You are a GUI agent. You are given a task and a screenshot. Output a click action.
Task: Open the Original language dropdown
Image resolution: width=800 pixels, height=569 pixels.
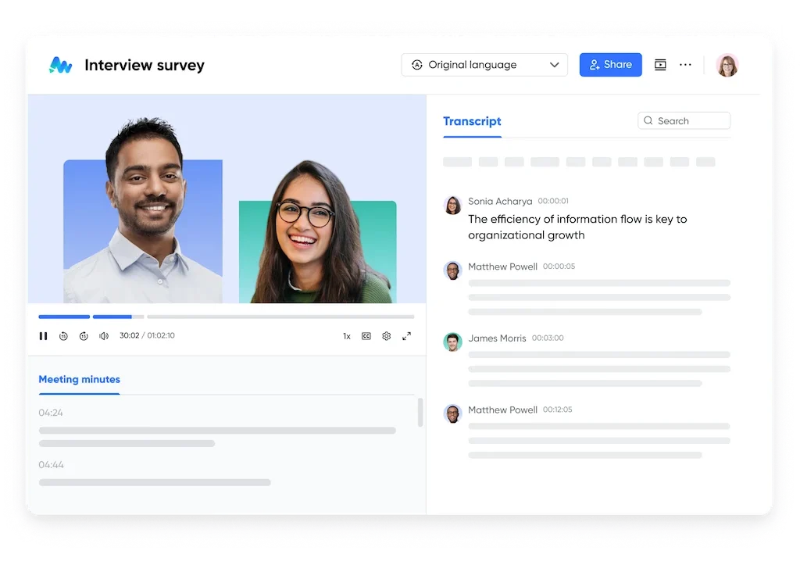pos(484,65)
